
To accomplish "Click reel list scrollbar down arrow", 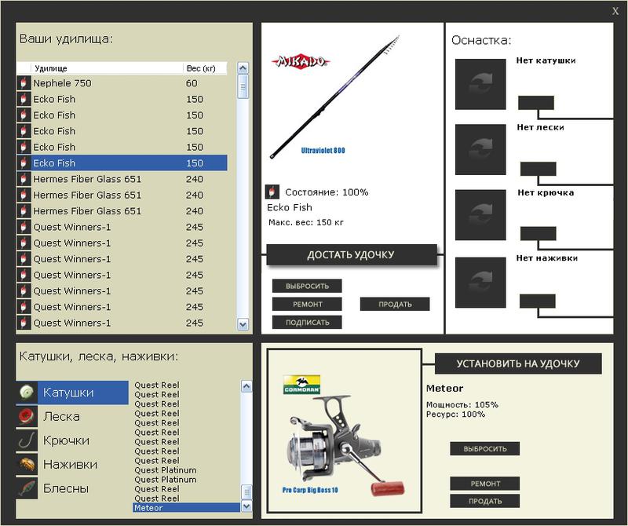I will click(x=246, y=506).
